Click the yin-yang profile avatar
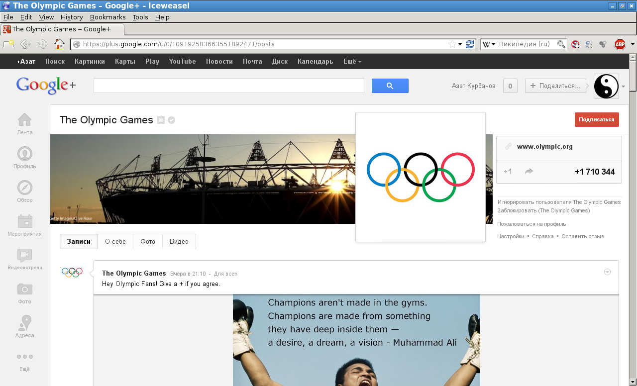This screenshot has width=637, height=386. click(x=606, y=86)
